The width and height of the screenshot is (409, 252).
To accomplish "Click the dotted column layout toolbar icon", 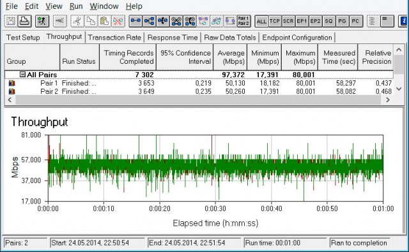I will pyautogui.click(x=373, y=21).
